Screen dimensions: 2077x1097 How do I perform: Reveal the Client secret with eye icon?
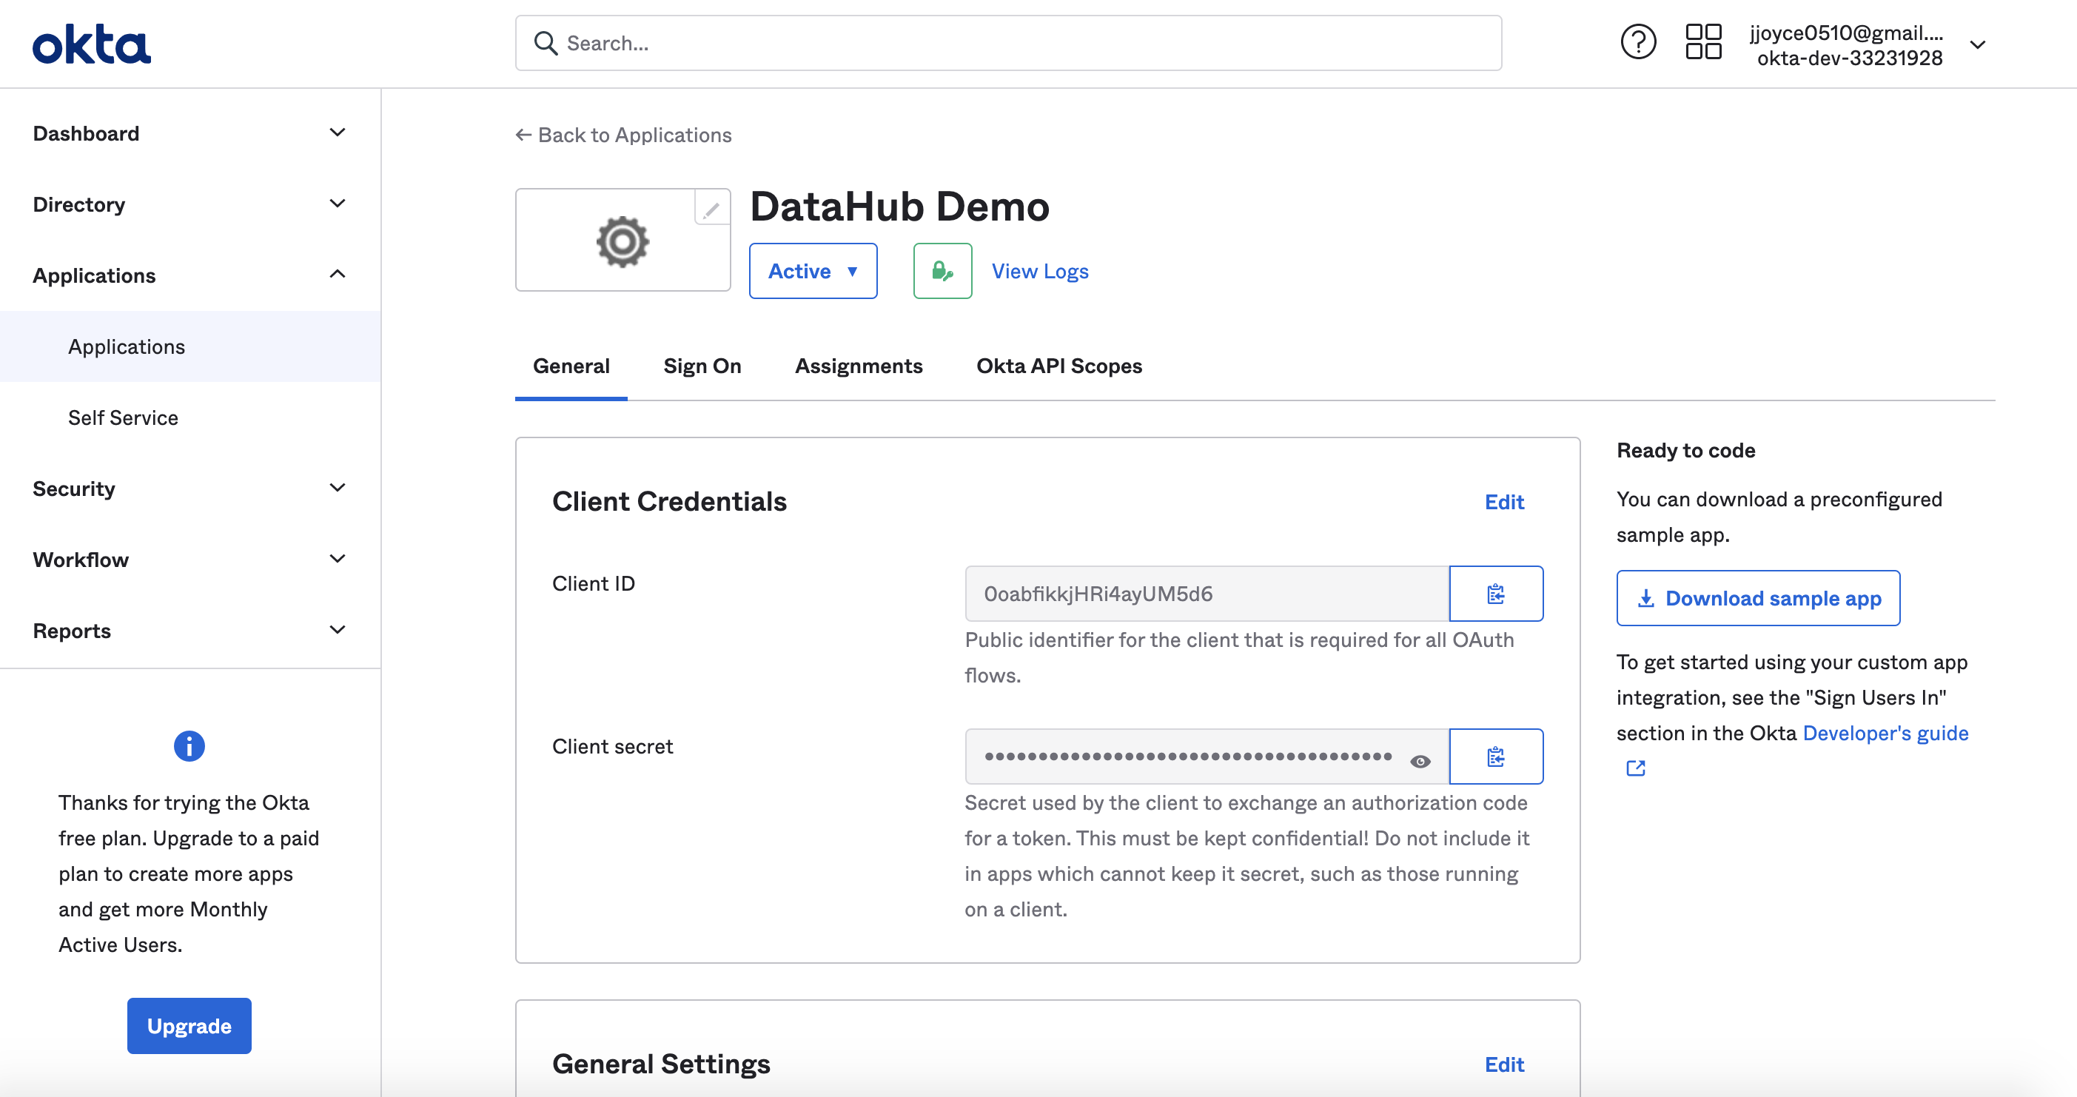coord(1420,761)
